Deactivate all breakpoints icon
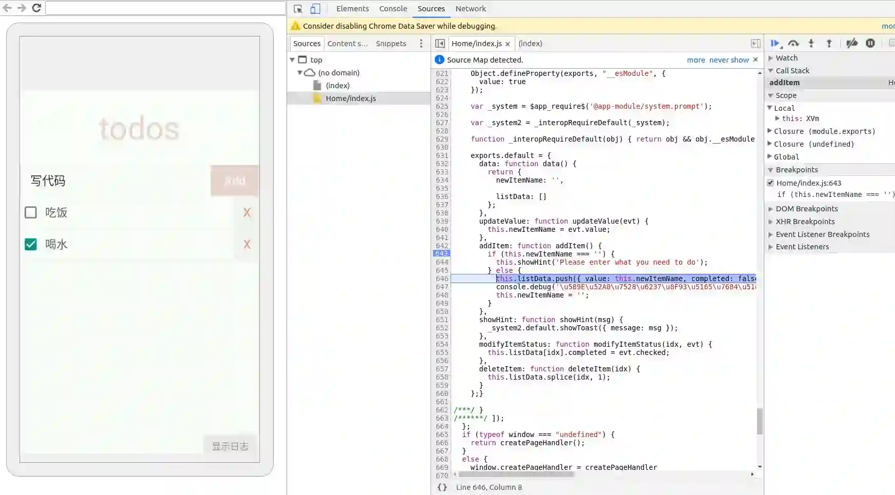Screen dimensions: 895x495 851,44
